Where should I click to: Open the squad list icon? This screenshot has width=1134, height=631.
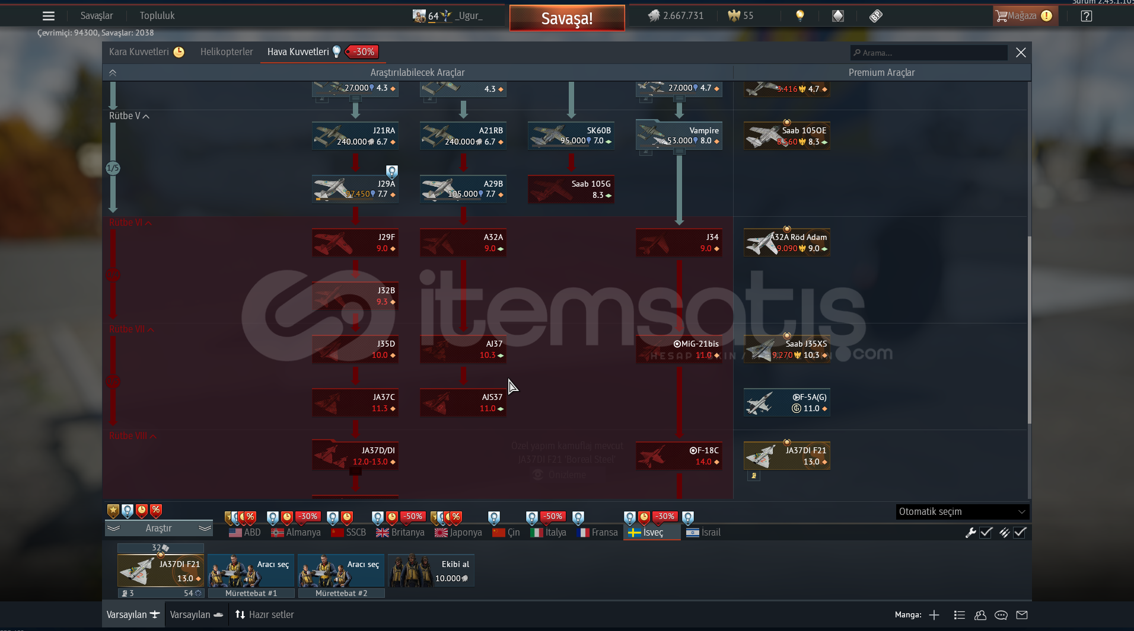[960, 615]
